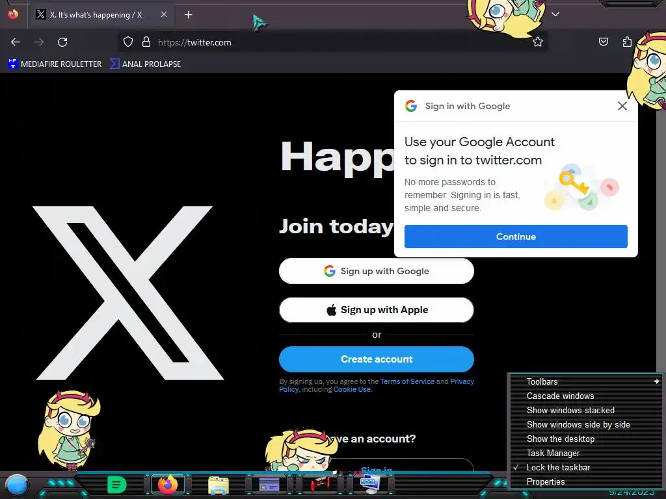This screenshot has width=666, height=499.
Task: Click the Firefox taskbar icon
Action: (168, 485)
